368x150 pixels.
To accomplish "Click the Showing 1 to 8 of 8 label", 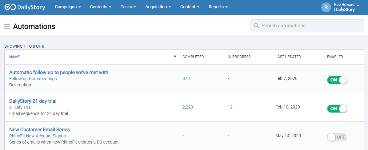I will point(24,46).
